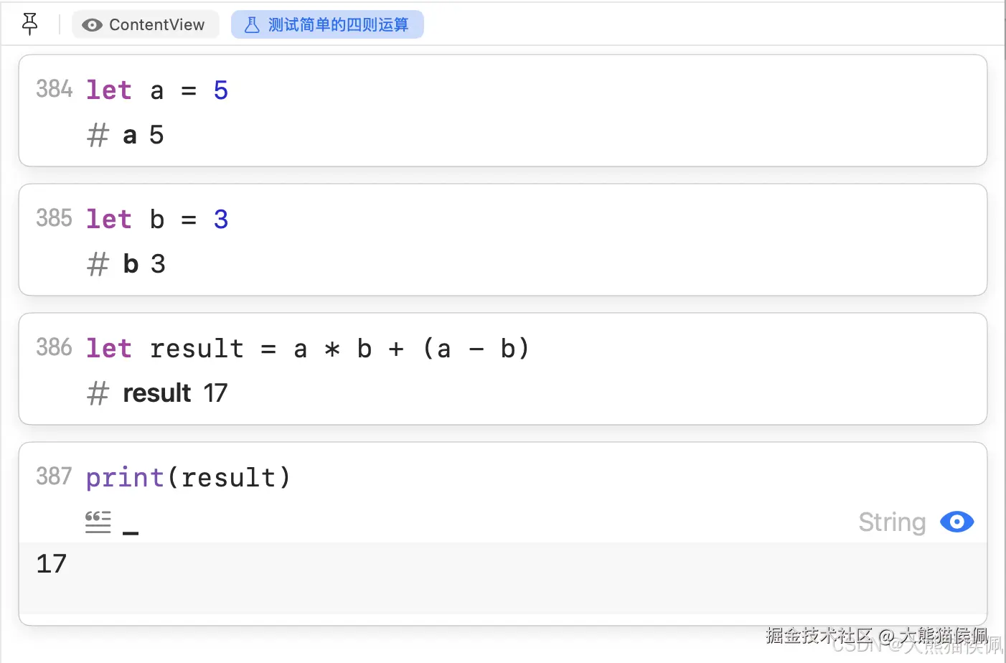Select line number 386
The height and width of the screenshot is (663, 1006).
[x=55, y=347]
